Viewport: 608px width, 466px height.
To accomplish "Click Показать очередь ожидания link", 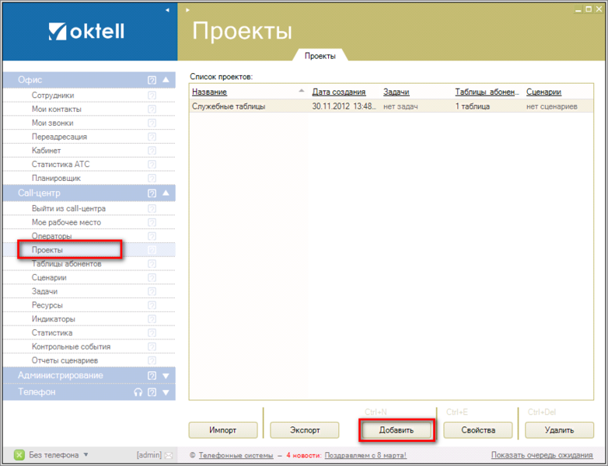I will (542, 455).
